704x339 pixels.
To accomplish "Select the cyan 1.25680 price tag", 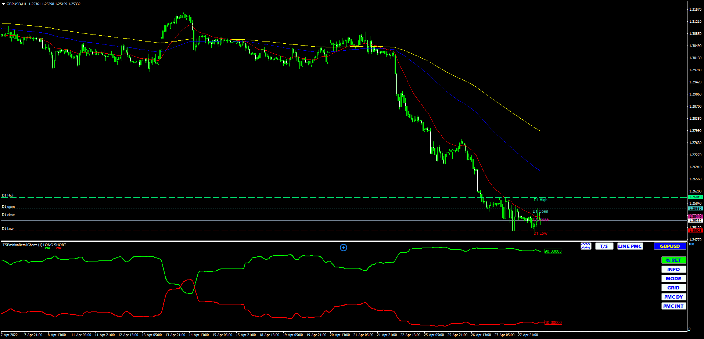I will (x=695, y=209).
